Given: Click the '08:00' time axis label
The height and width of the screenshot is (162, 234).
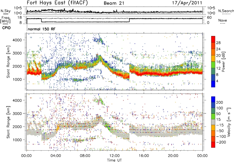Looking at the screenshot, I should (x=85, y=156).
